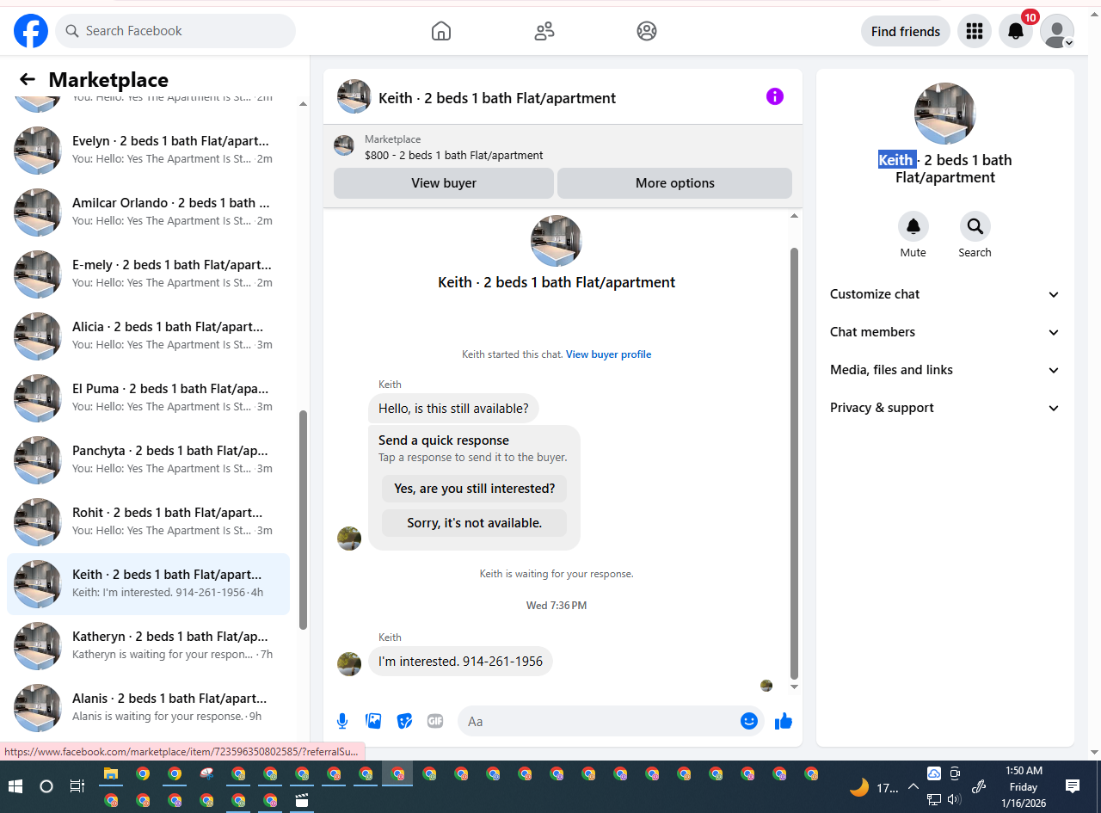Send 'Sorry, it's not available.' quick response
The height and width of the screenshot is (813, 1101).
tap(475, 523)
